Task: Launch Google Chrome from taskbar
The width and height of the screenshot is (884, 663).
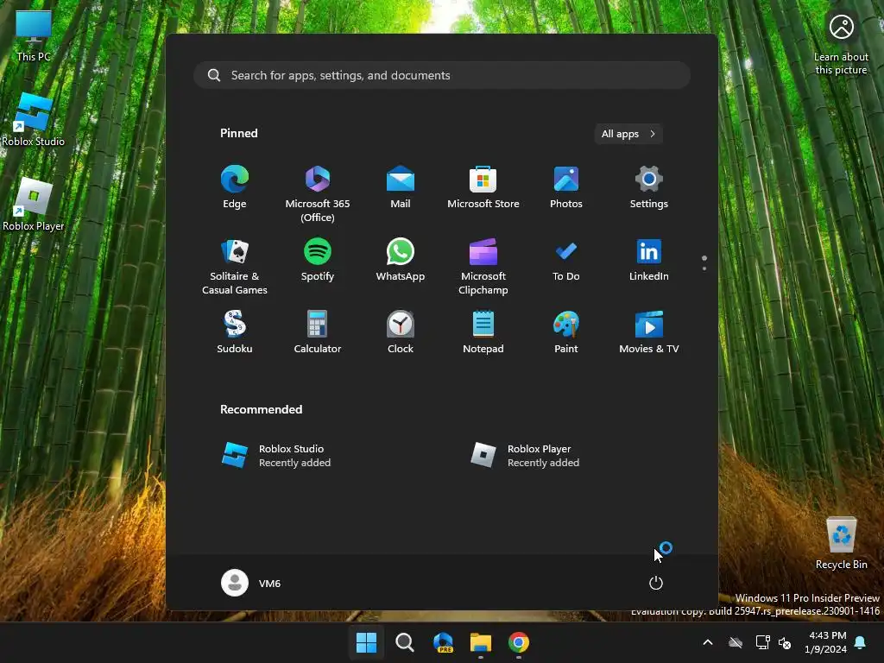Action: 519,642
